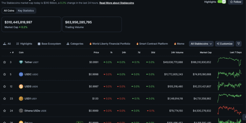Open USDS's 7-day sparkline chart
Viewport: 246px width, 123px height.
[x=229, y=86]
